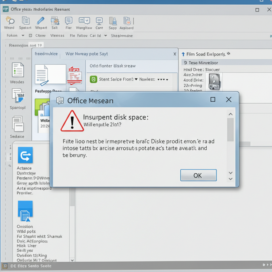The width and height of the screenshot is (272, 272).
Task: Click the Ascd Driie row
Action: 193,80
